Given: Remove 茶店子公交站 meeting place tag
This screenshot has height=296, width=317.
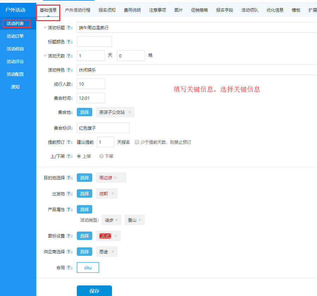Looking at the screenshot, I should point(130,112).
